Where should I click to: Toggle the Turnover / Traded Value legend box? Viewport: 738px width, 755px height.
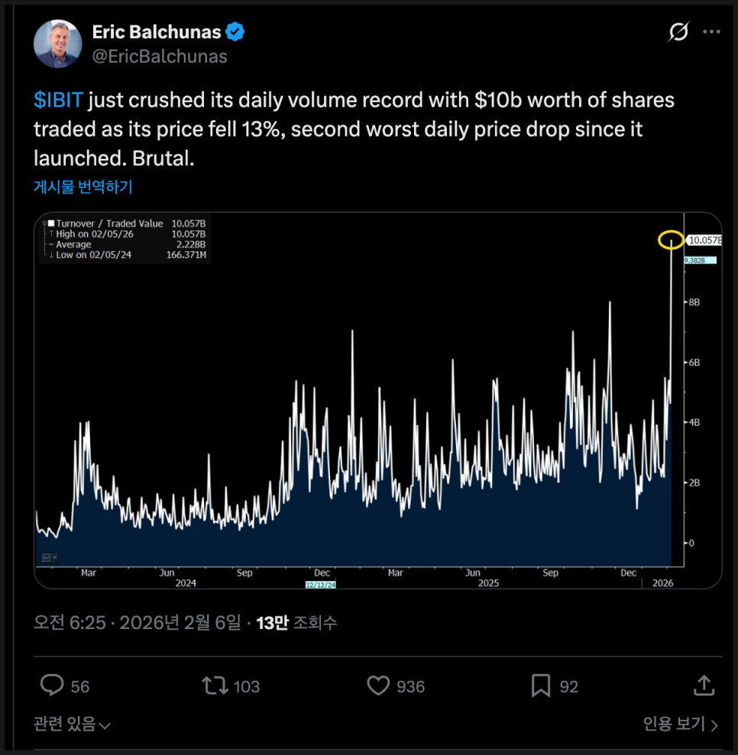pyautogui.click(x=51, y=224)
